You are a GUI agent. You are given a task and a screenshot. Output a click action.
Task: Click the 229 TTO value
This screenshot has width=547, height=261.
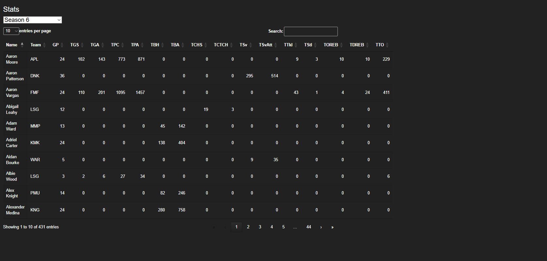pyautogui.click(x=386, y=59)
